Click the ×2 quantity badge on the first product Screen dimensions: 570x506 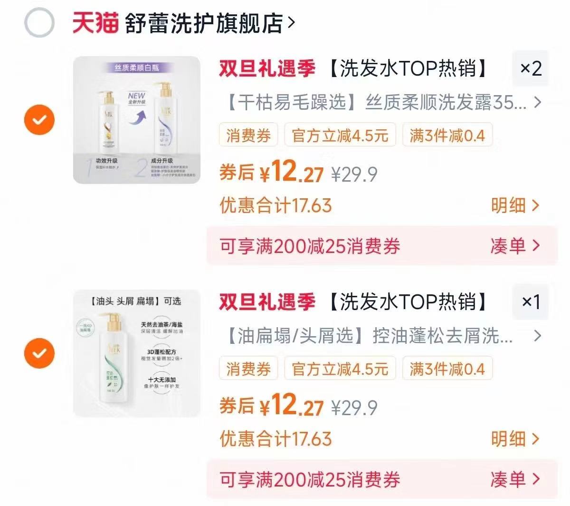pos(531,68)
